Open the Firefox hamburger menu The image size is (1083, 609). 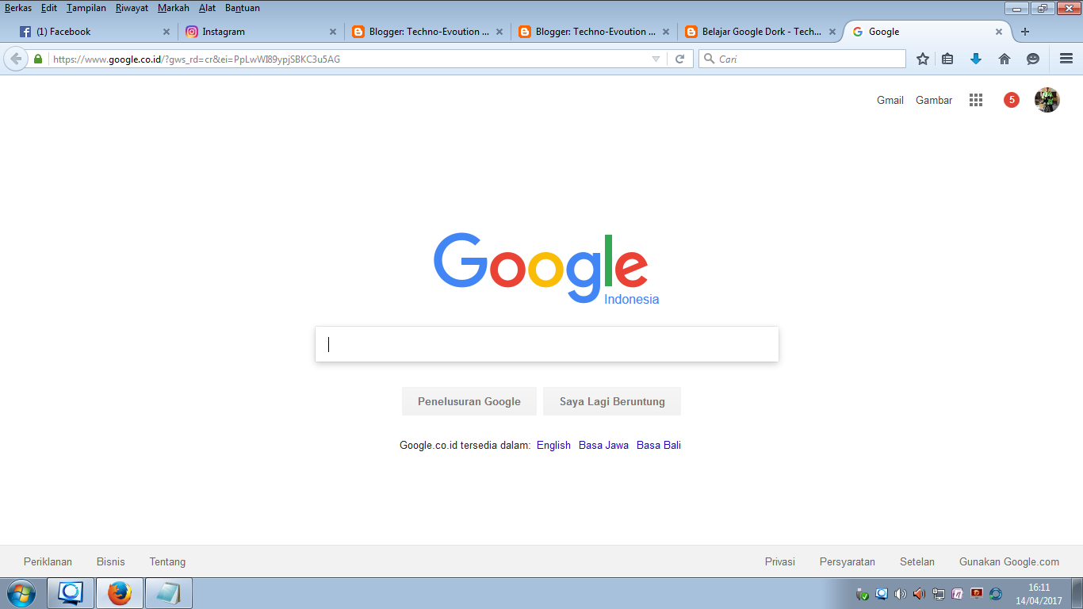1066,58
